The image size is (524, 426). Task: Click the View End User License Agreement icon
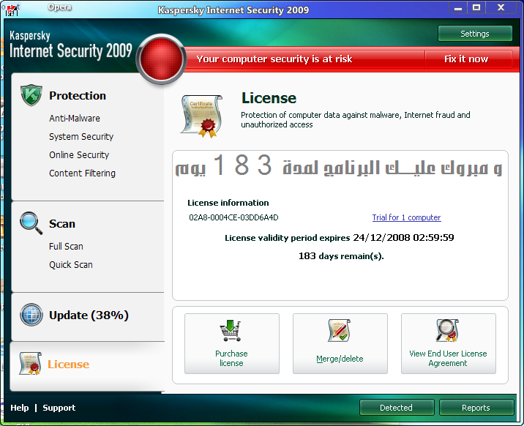447,332
